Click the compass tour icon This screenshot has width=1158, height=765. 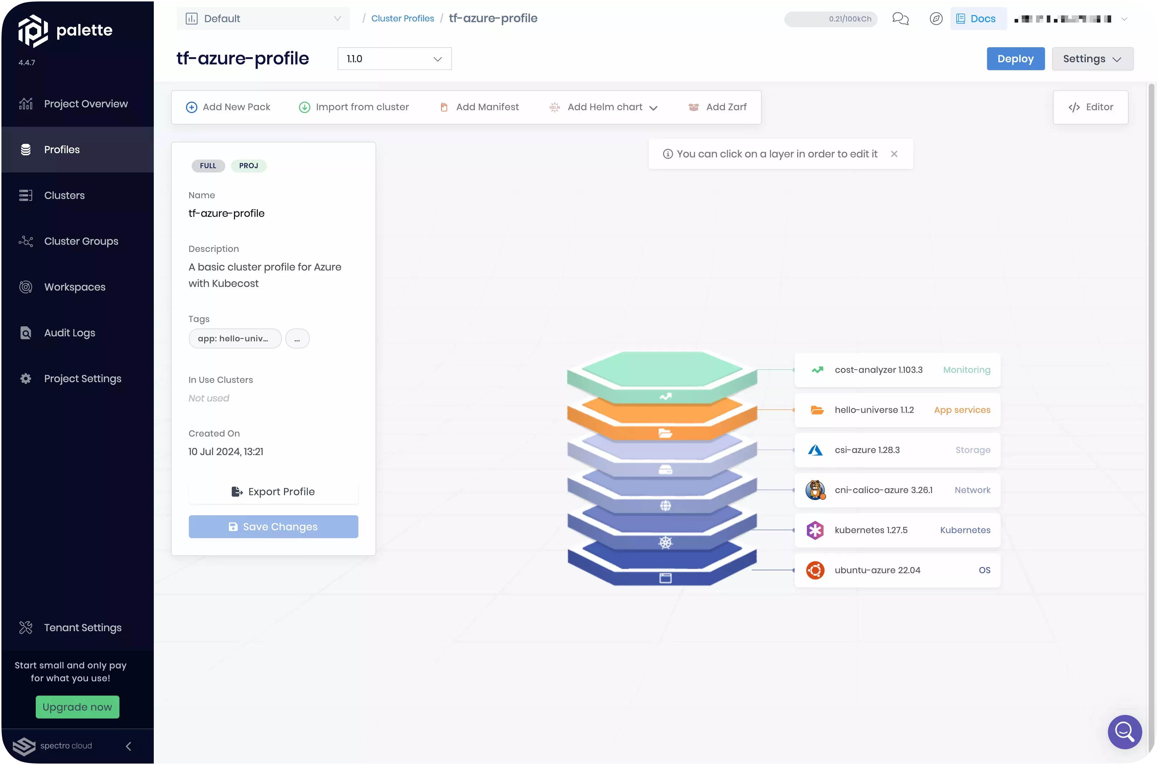936,19
